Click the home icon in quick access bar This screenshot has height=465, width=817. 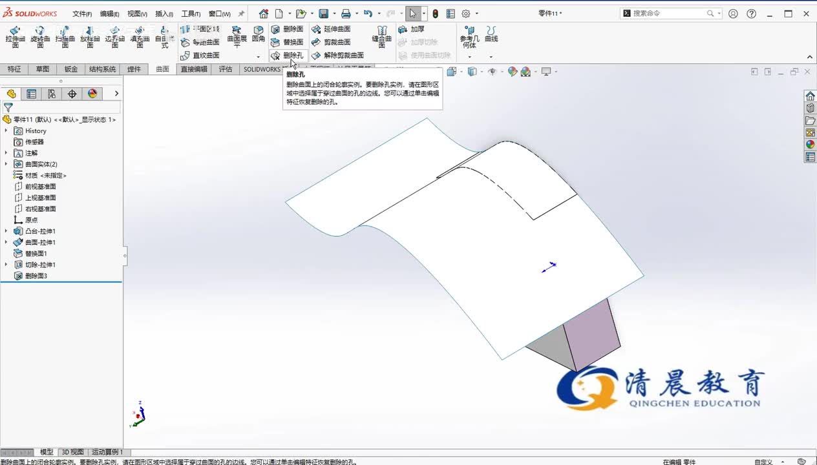coord(263,14)
